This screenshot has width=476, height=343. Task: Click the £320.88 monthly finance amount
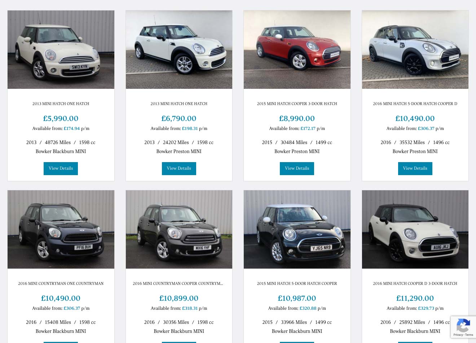point(308,309)
